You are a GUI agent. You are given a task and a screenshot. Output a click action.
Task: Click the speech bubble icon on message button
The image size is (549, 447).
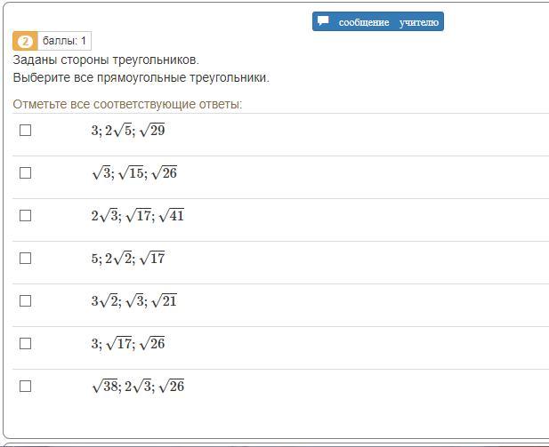click(324, 21)
